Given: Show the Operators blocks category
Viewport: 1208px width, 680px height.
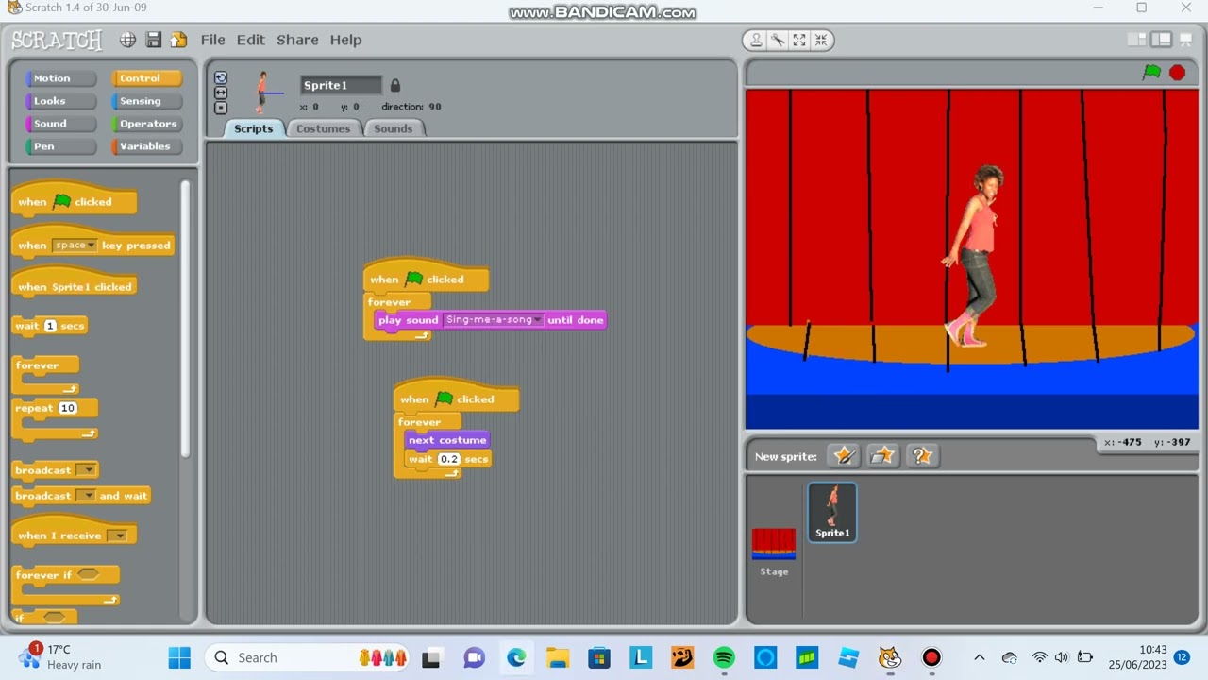Looking at the screenshot, I should (x=146, y=124).
